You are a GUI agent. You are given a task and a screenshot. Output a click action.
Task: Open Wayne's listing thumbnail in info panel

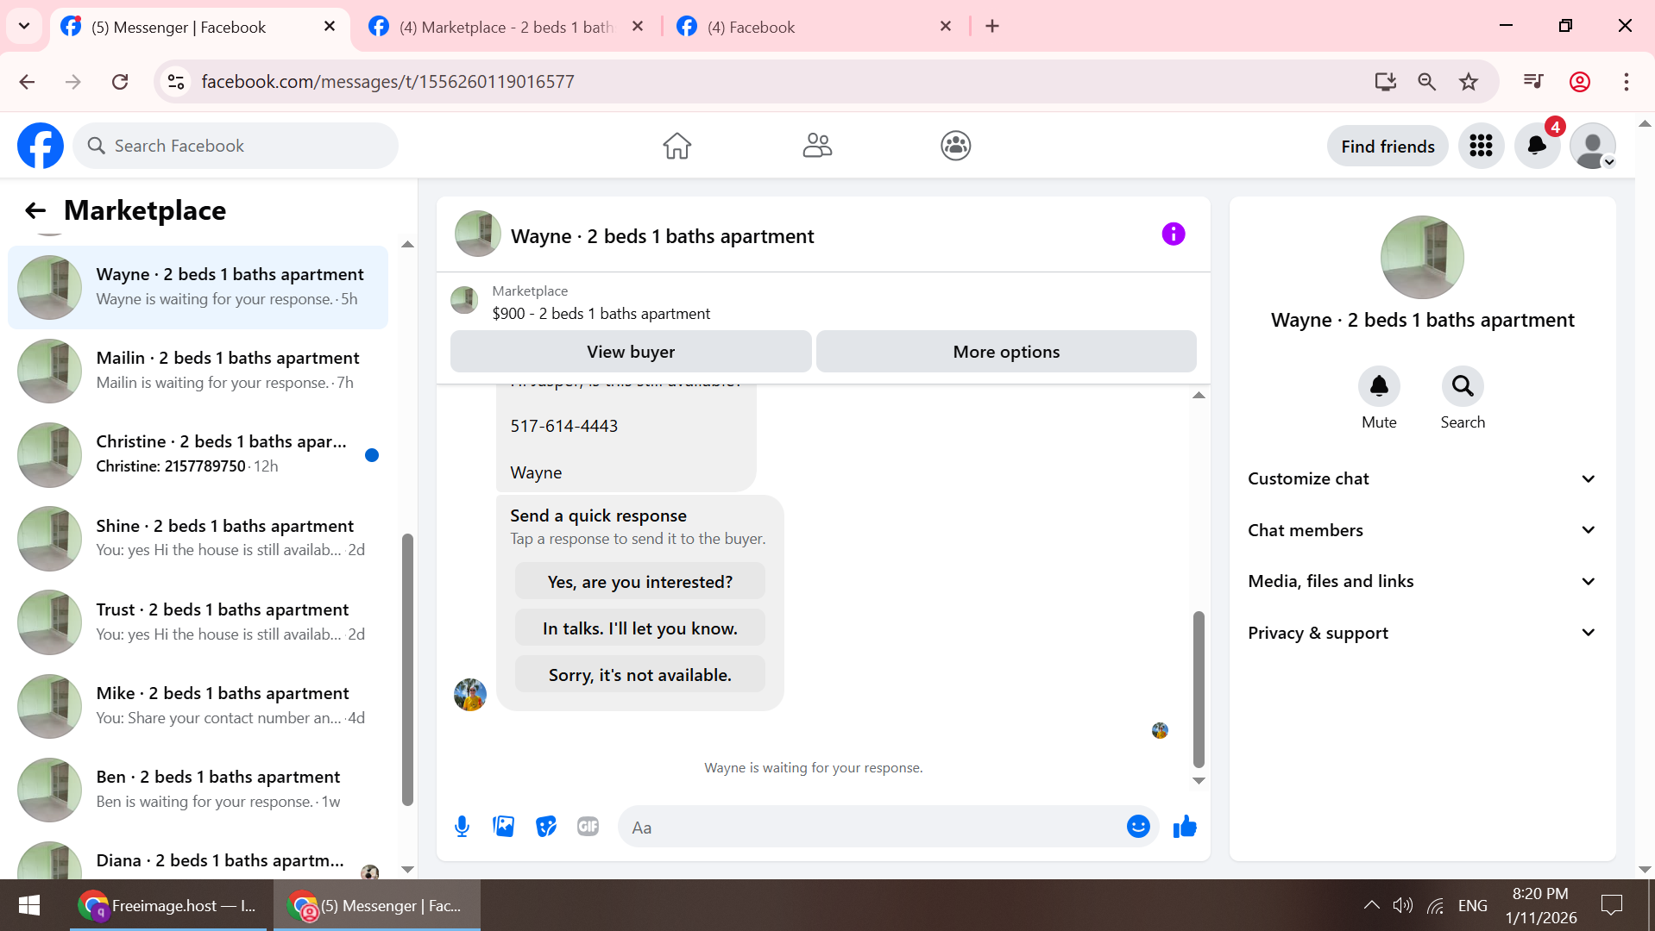coord(1422,257)
